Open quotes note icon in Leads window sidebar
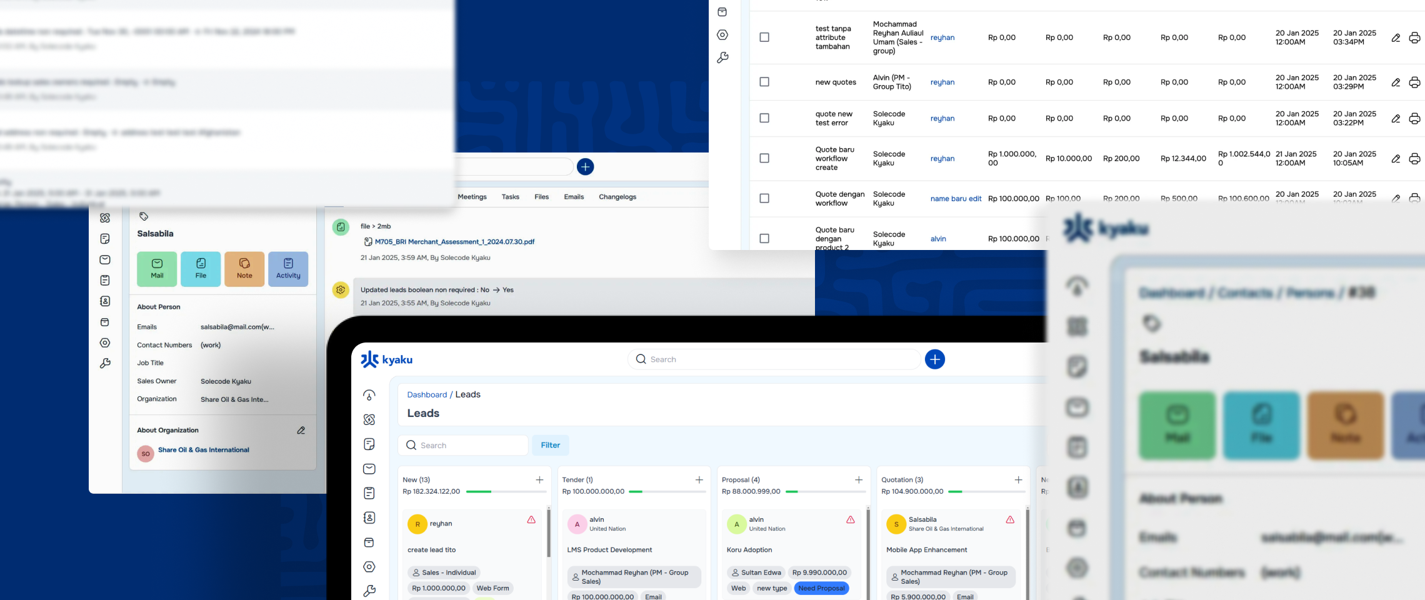 369,444
